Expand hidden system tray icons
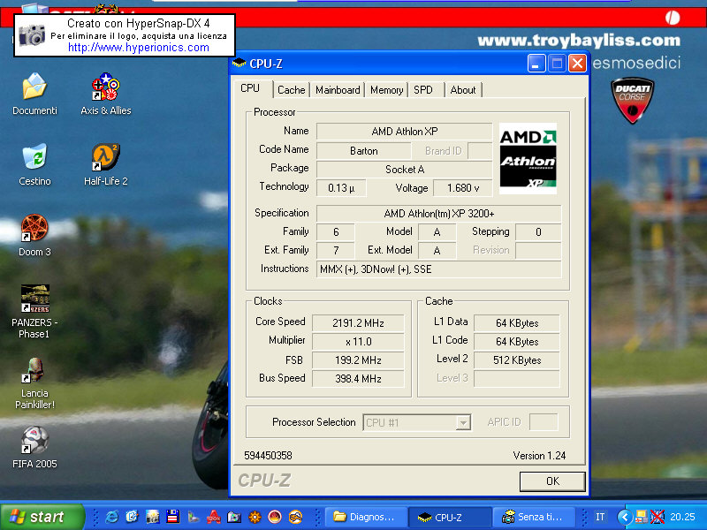The height and width of the screenshot is (530, 707). tap(625, 517)
